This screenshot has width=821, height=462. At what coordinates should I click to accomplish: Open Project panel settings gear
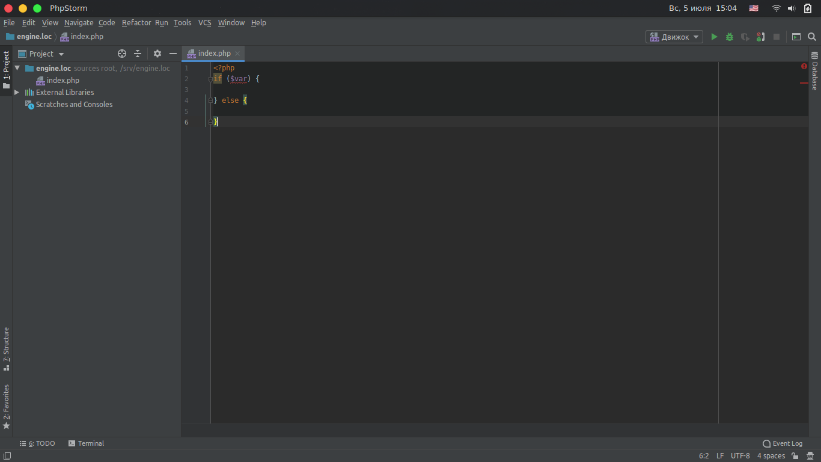point(157,54)
